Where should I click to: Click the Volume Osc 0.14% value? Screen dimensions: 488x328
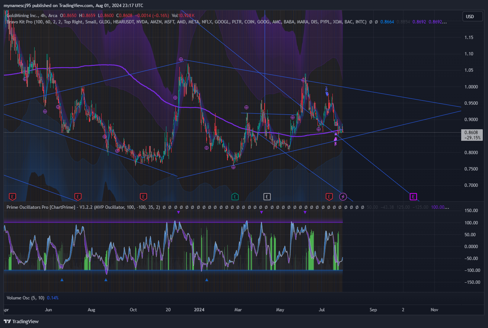52,298
